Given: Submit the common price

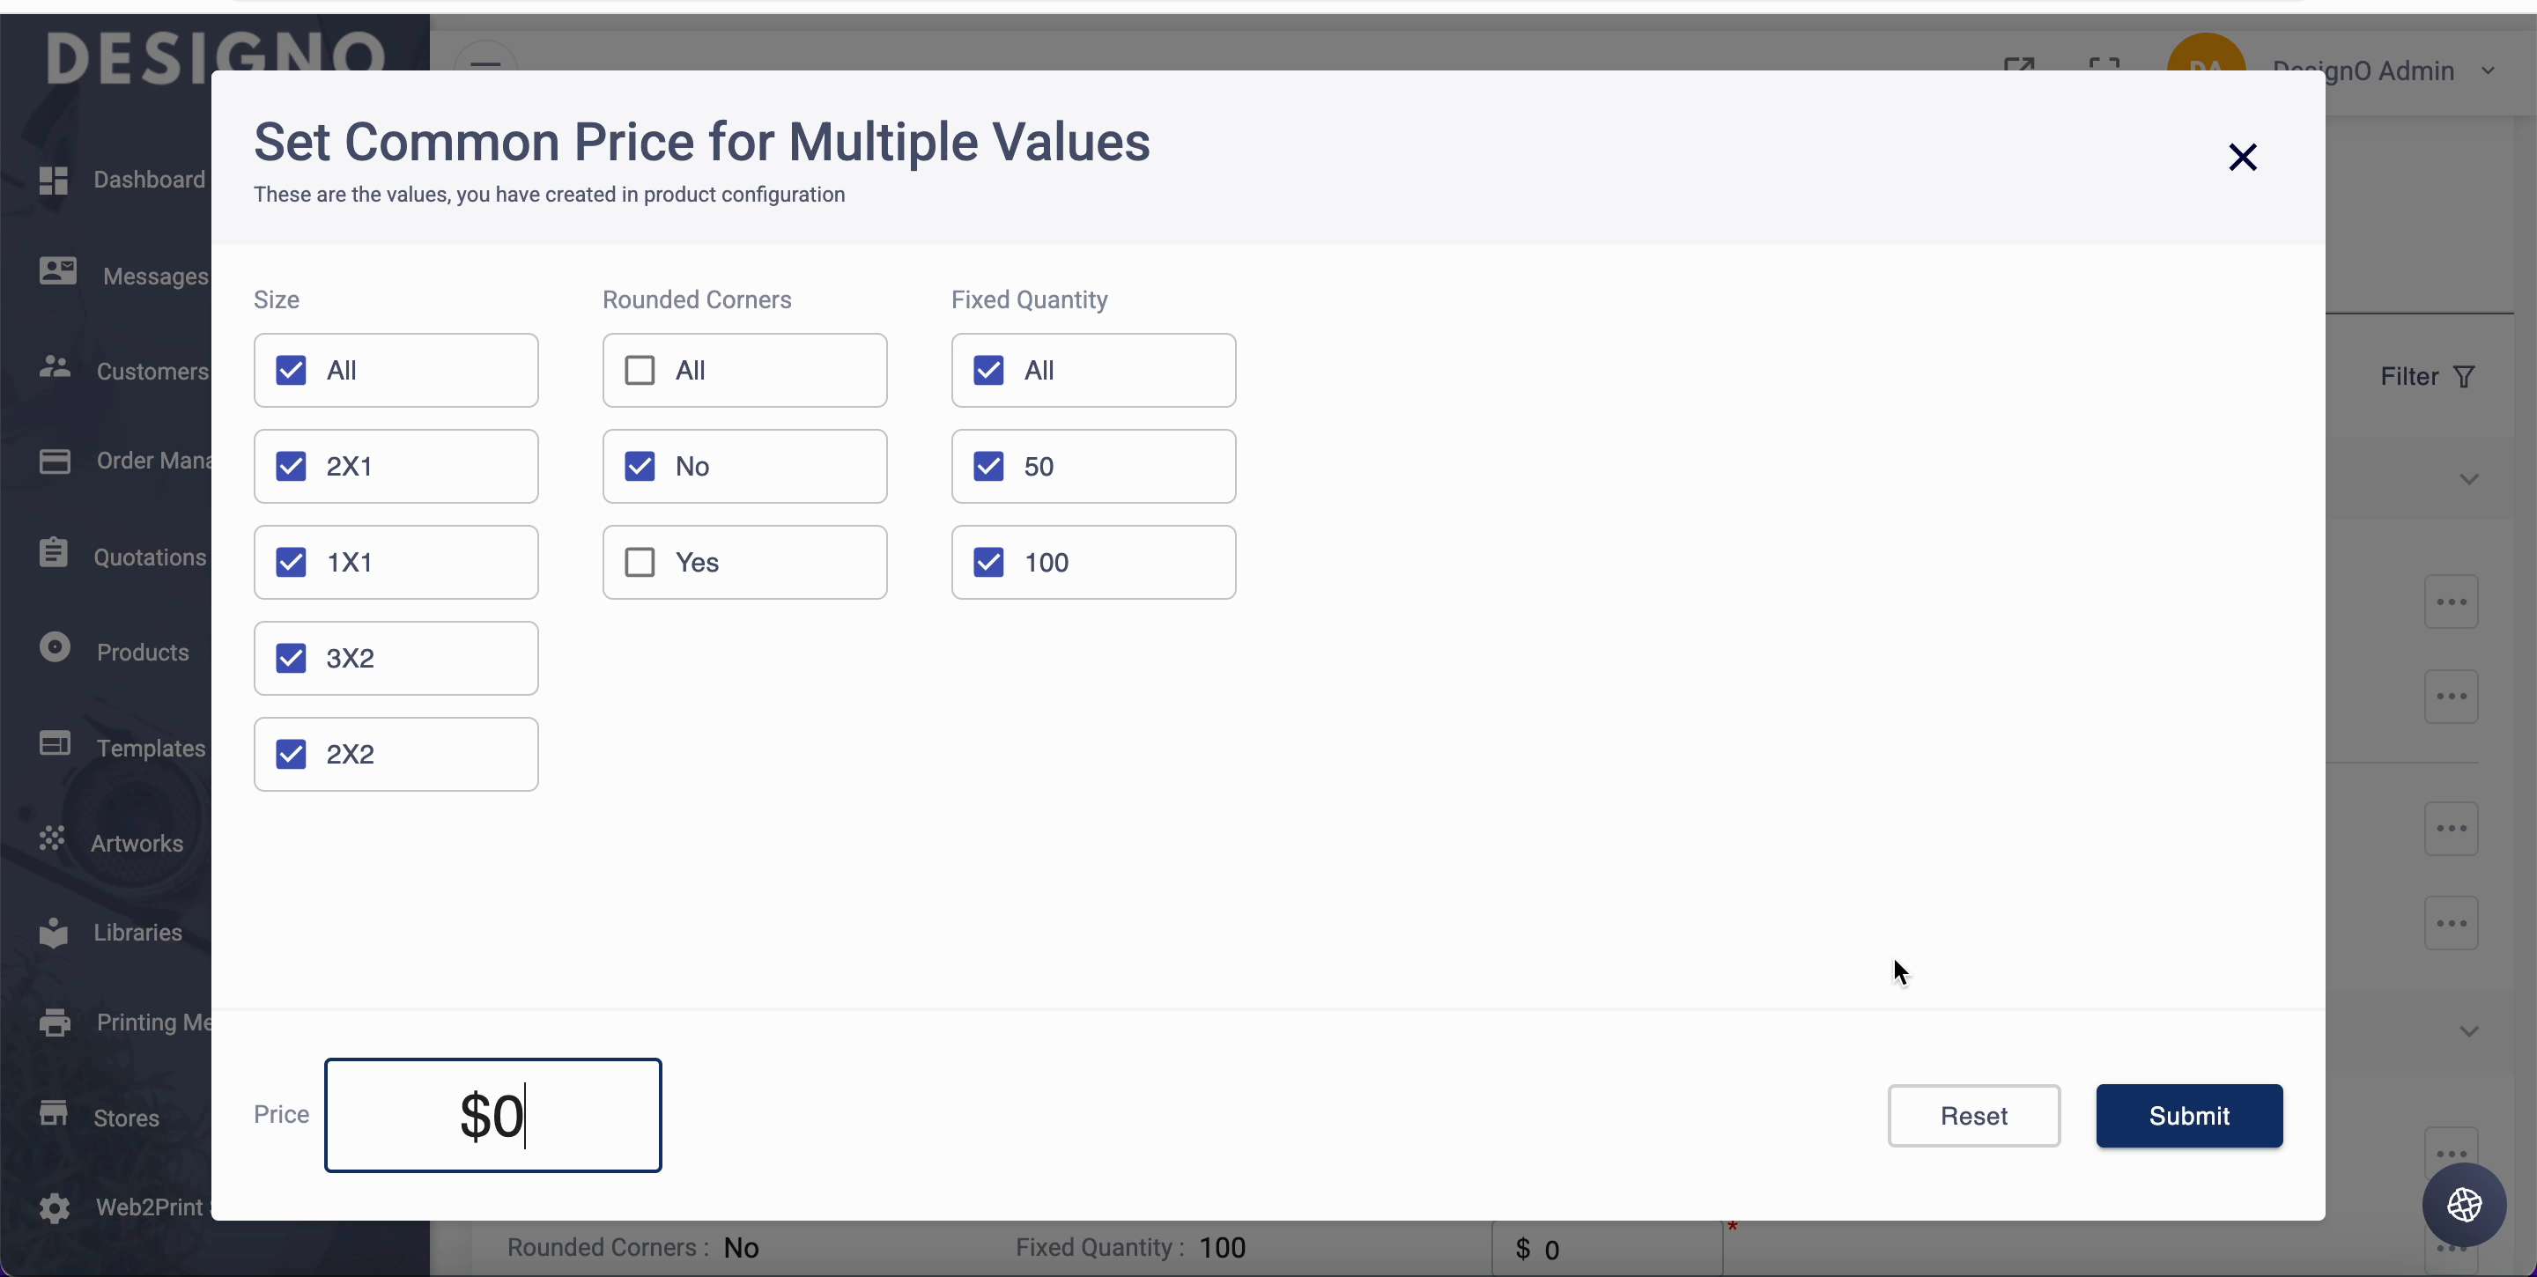Looking at the screenshot, I should point(2188,1116).
